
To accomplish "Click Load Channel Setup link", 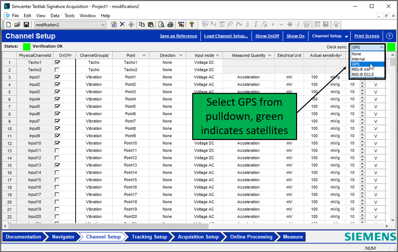I will tap(226, 36).
